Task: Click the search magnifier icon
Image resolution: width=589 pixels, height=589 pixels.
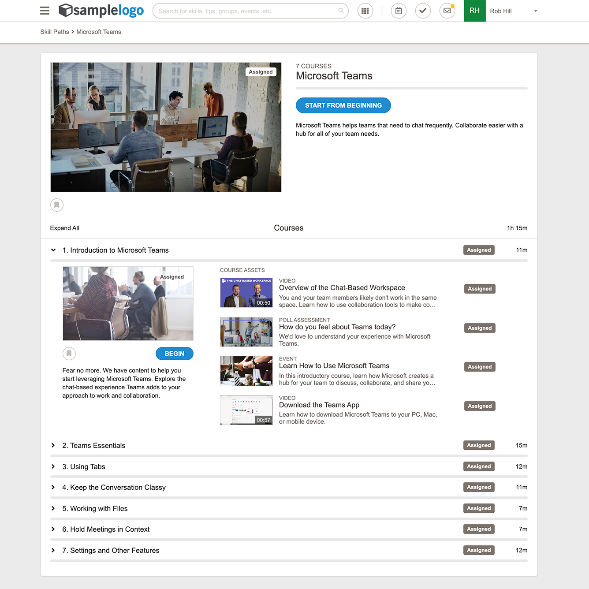Action: click(341, 11)
